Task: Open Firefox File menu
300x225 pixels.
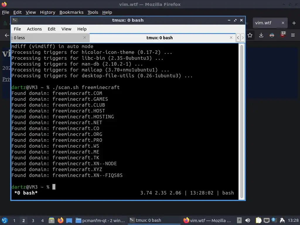Action: click(6, 12)
